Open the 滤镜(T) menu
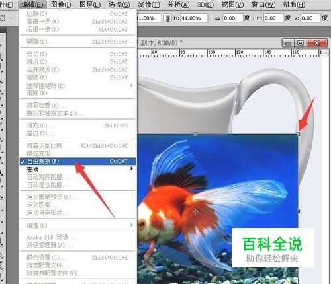The width and height of the screenshot is (331, 284). (149, 5)
